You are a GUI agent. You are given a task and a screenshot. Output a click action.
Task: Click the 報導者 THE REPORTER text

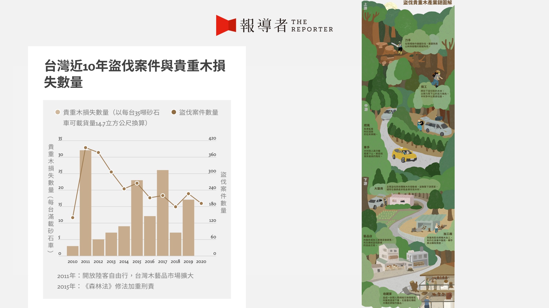[286, 25]
